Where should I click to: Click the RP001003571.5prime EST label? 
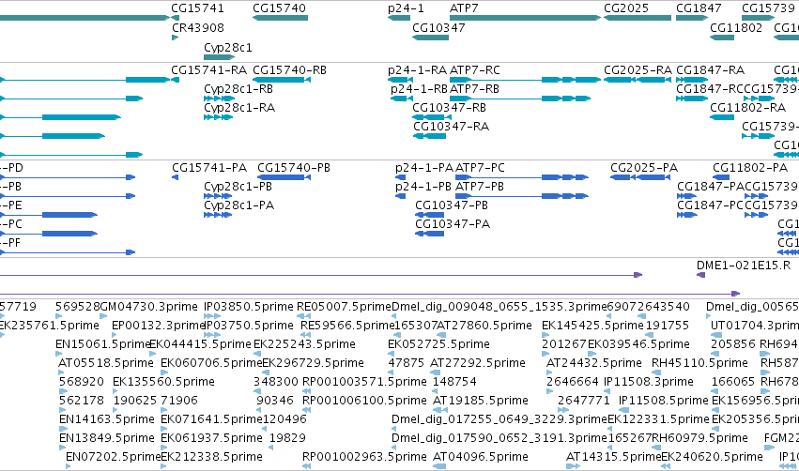tap(364, 382)
